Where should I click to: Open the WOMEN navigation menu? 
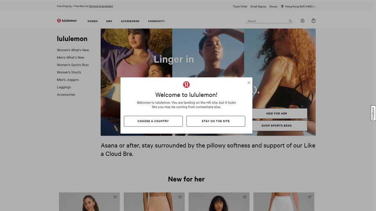tap(92, 21)
